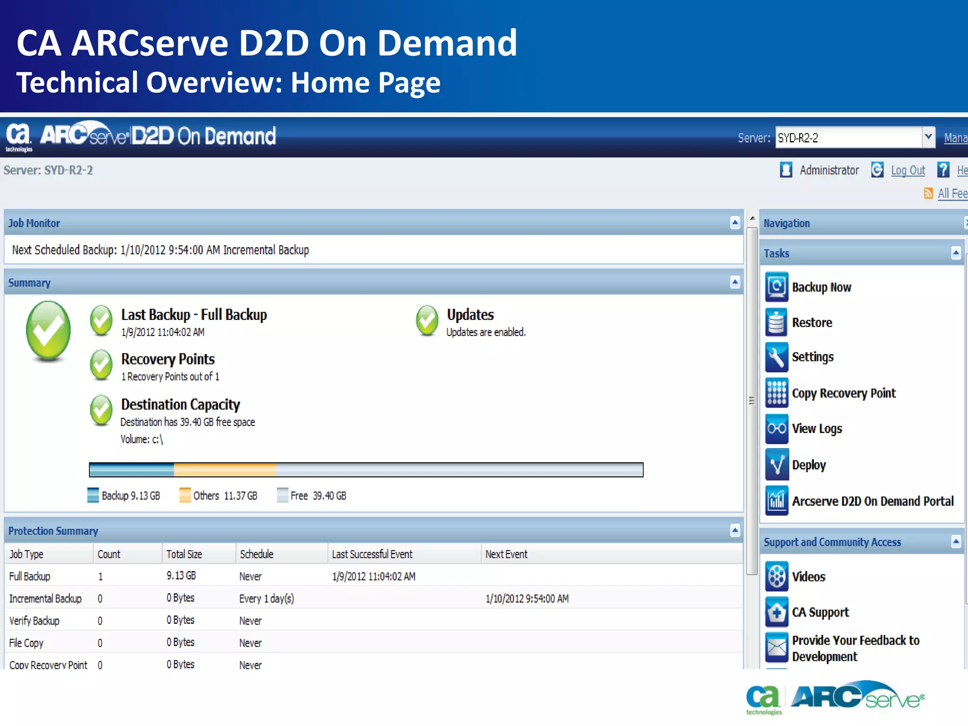Click the Log Out link
This screenshot has height=726, width=968.
(x=908, y=170)
